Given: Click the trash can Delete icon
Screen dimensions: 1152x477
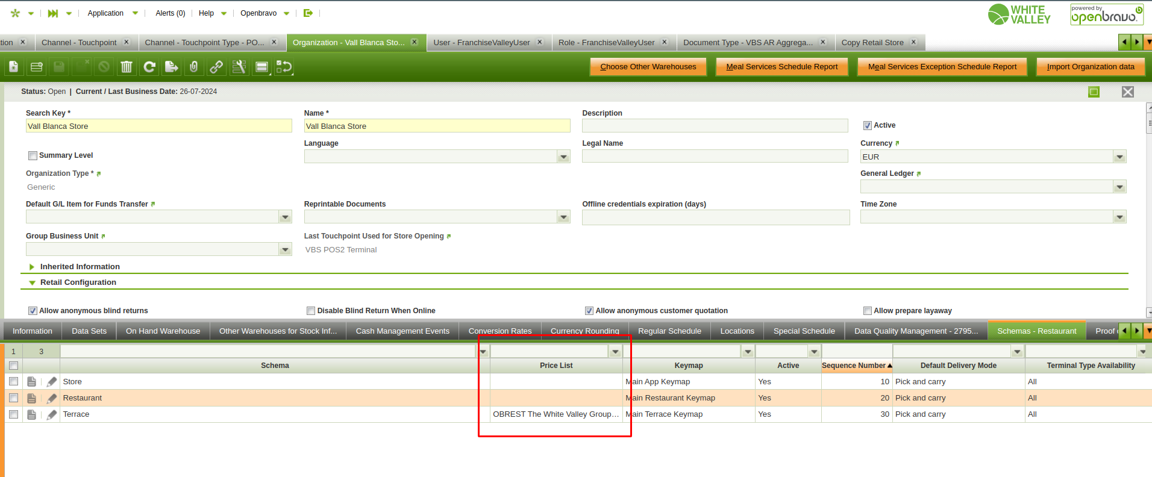Looking at the screenshot, I should point(127,67).
